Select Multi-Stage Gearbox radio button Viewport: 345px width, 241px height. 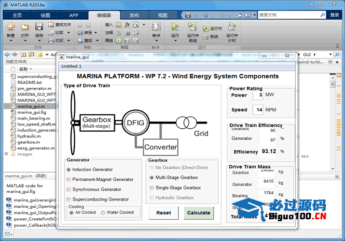point(152,177)
